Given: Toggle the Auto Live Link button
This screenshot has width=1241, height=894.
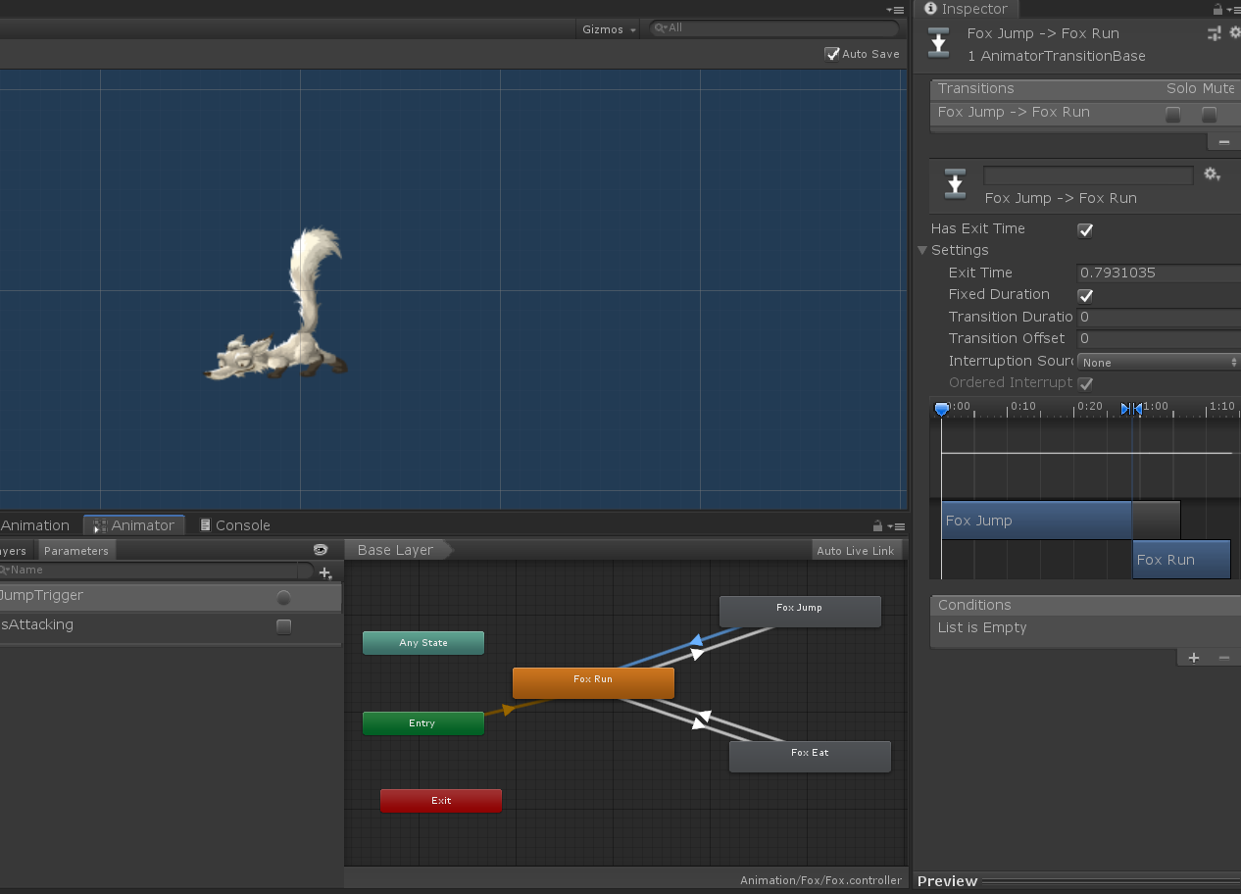Looking at the screenshot, I should (856, 550).
